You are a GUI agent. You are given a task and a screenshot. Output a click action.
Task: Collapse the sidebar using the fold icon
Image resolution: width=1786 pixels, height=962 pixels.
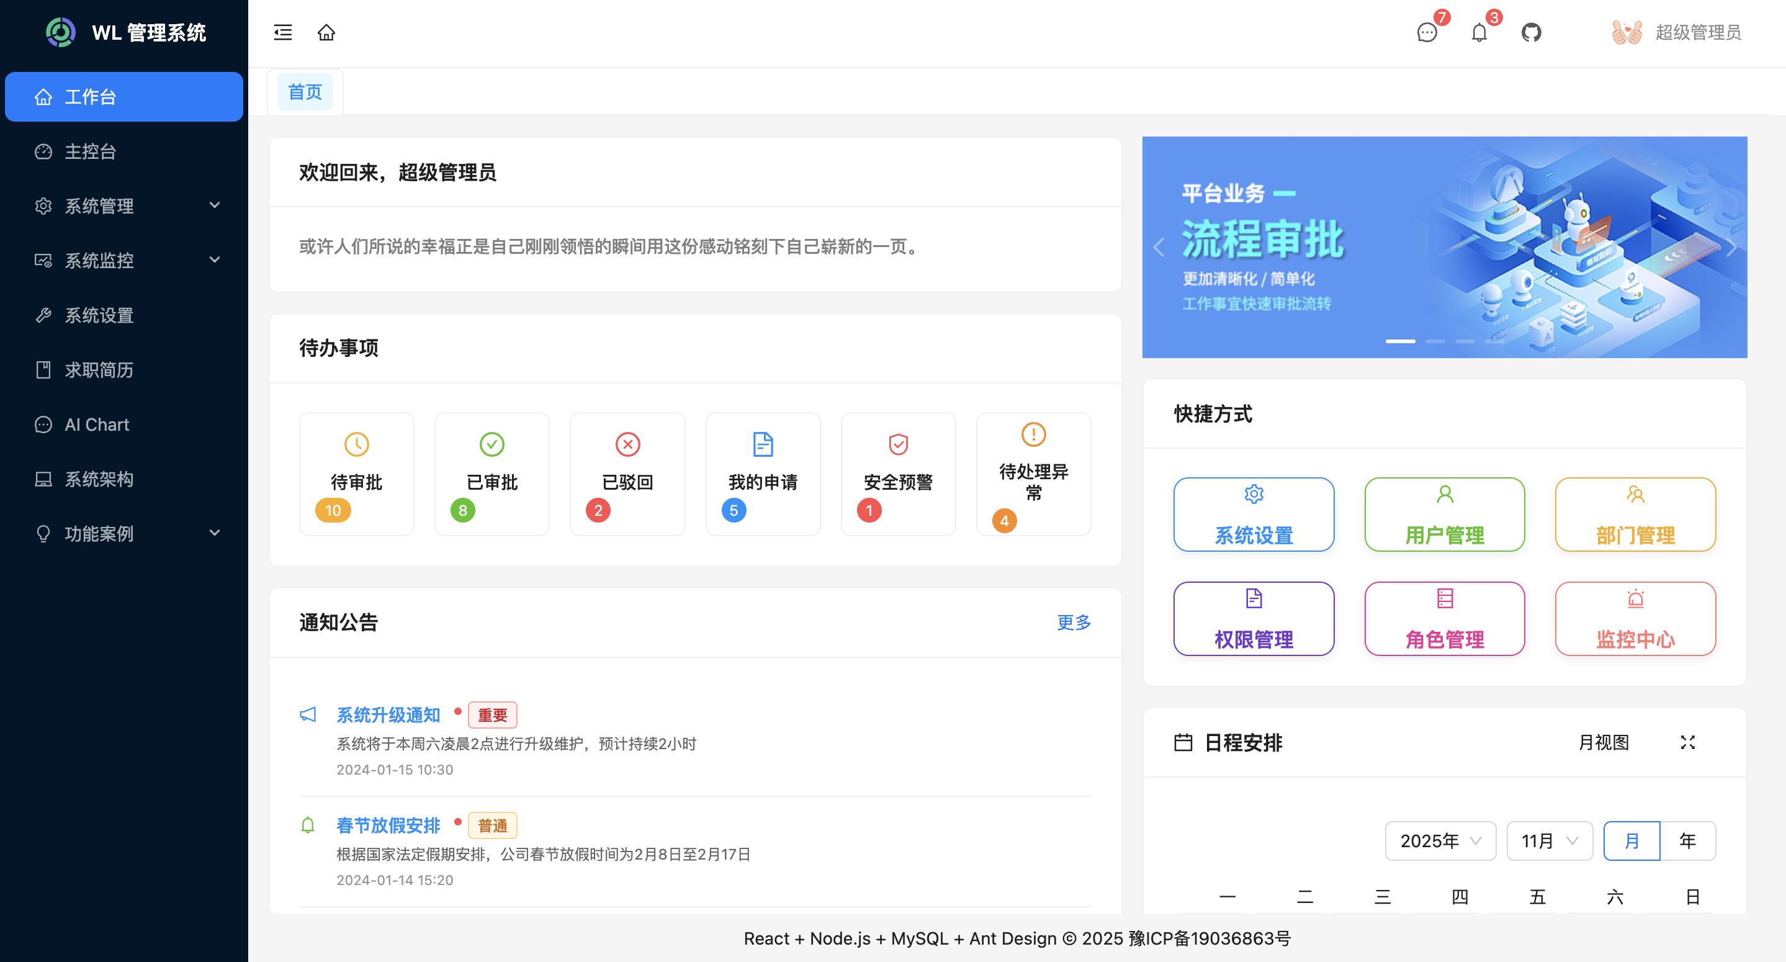[283, 32]
